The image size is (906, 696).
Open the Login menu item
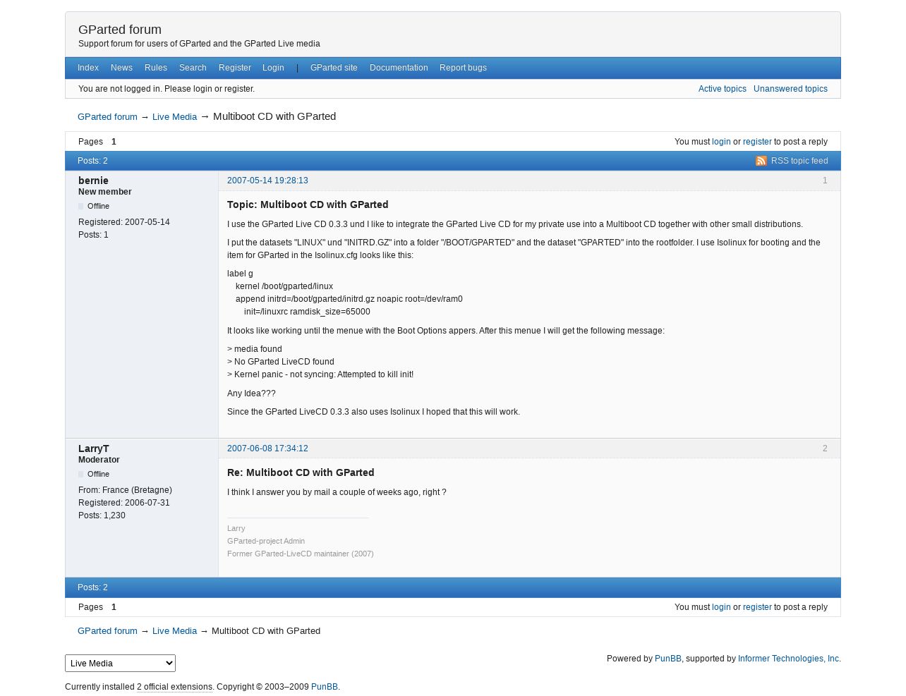[x=273, y=68]
